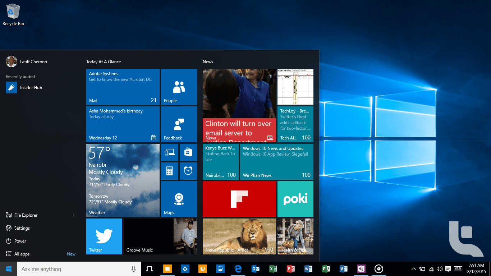Viewport: 491px width, 276px height.
Task: Launch Project from the taskbar
Action: pos(326,269)
